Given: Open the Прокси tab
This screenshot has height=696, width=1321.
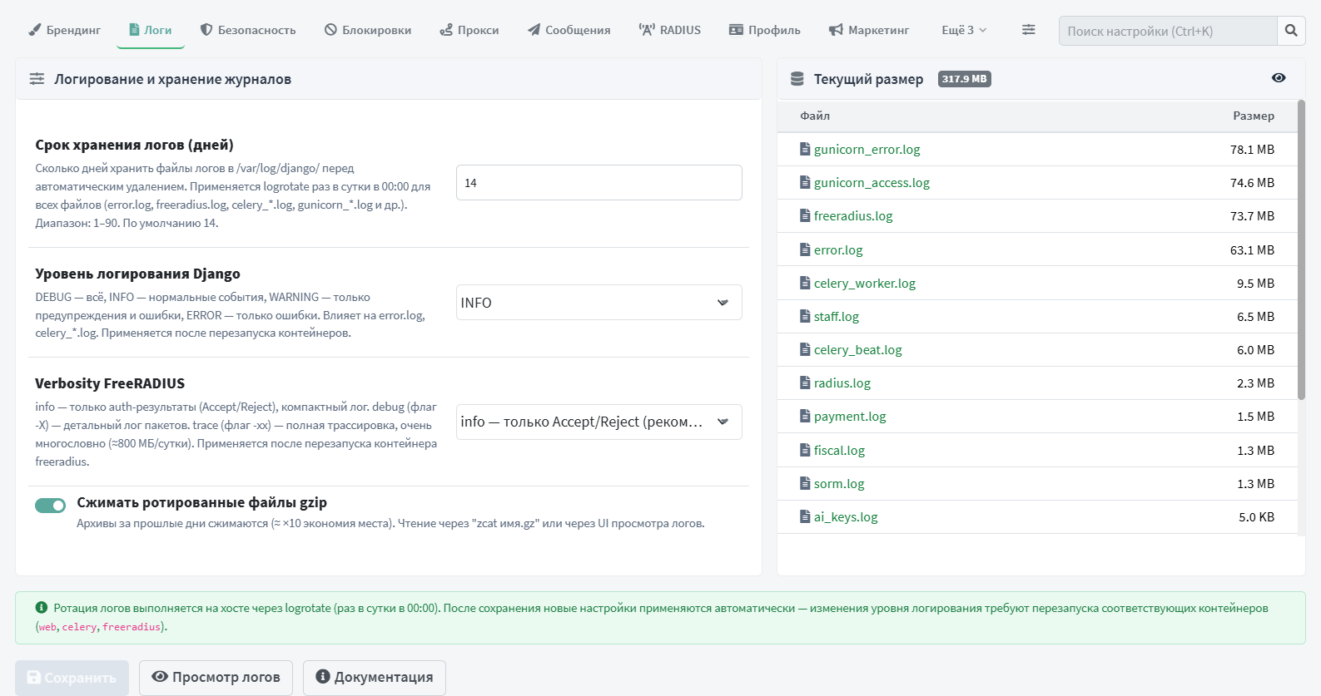Looking at the screenshot, I should tap(469, 30).
